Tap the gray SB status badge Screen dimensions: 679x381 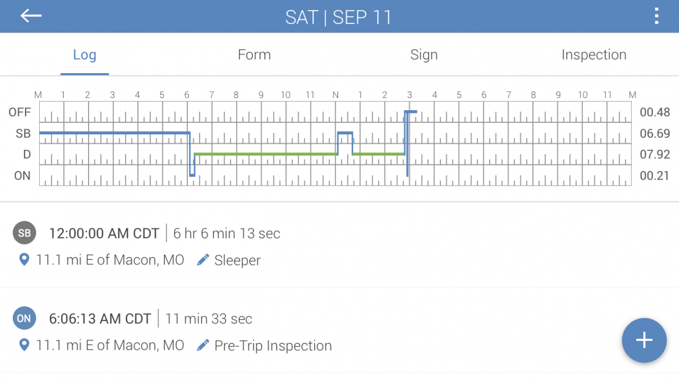click(x=24, y=233)
